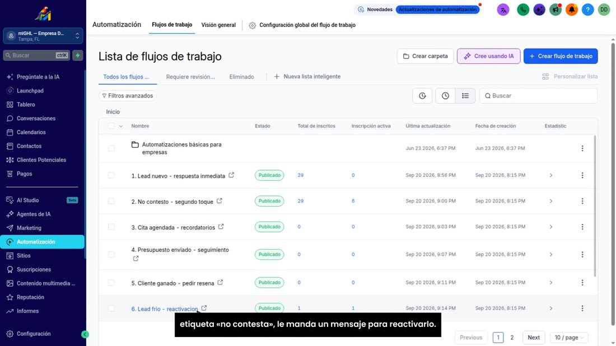Expand statistics chevron for Lead nuevo row
616x346 pixels.
[551, 176]
